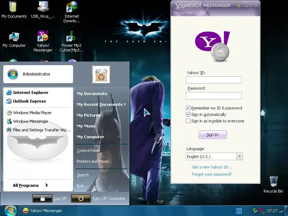Click the EN language indicator in taskbar
The image size is (288, 216).
point(239,211)
